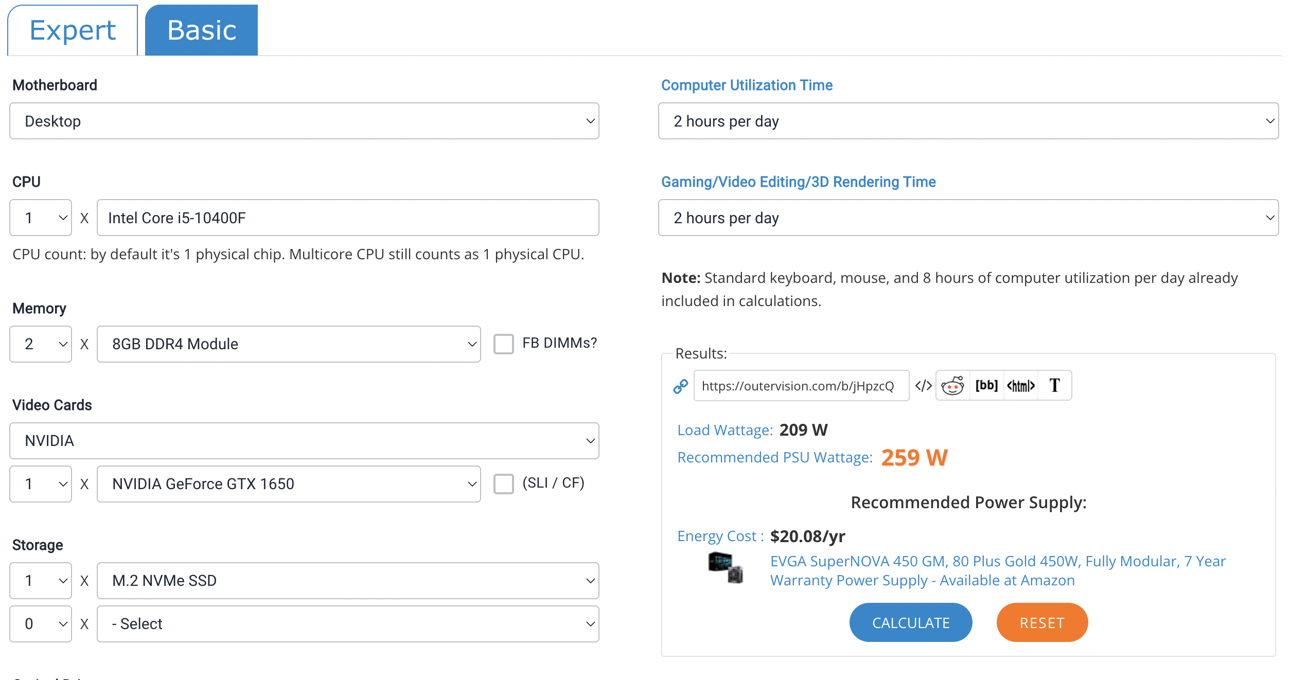
Task: Toggle the SLI / CF checkbox
Action: point(504,484)
